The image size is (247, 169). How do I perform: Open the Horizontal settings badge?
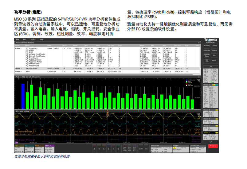161,148
